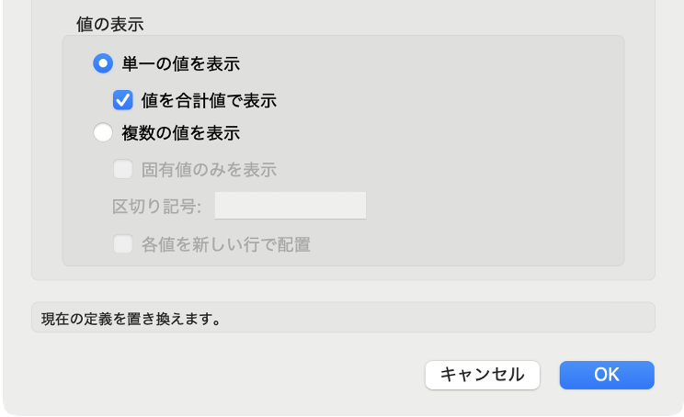
Task: Tick the 固有値のみを表示 checkbox
Action: [122, 169]
